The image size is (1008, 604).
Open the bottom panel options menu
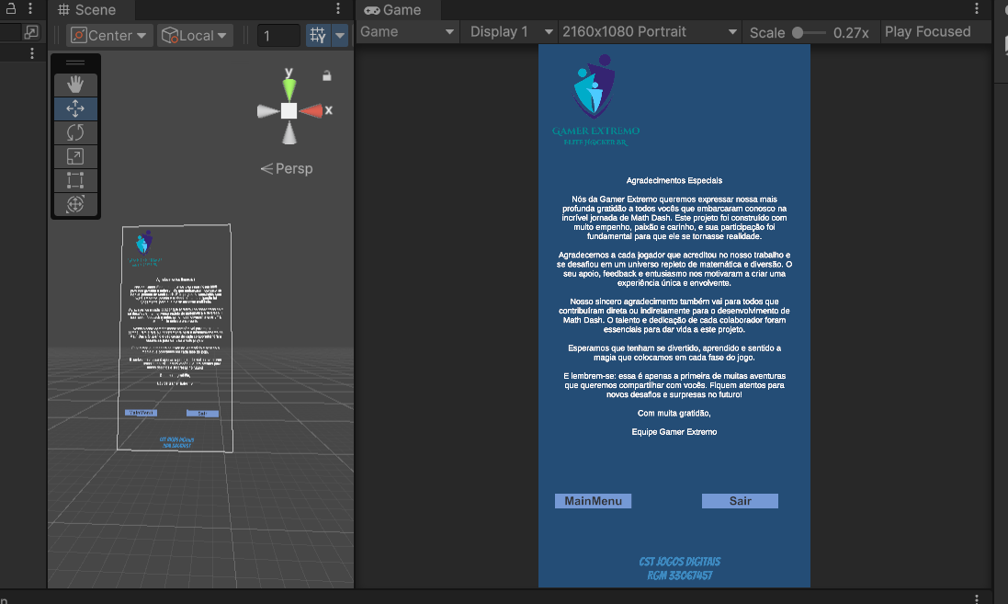pos(977,598)
